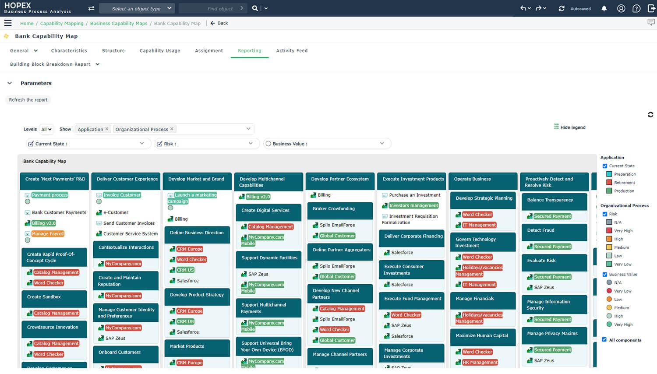
Task: Click the search magnifier icon
Action: click(x=255, y=8)
